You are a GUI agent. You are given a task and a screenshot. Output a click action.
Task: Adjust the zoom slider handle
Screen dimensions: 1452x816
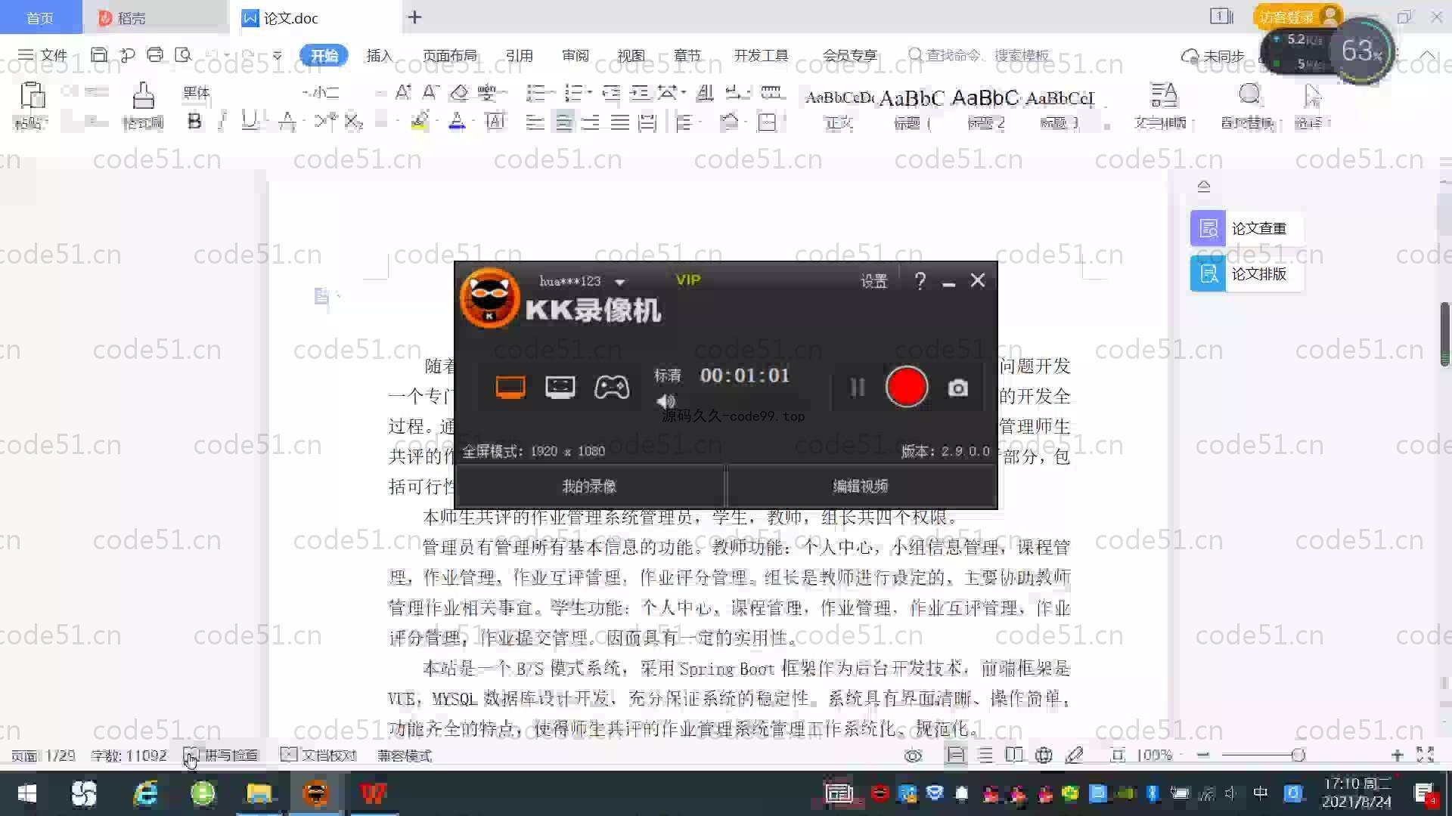click(1298, 755)
